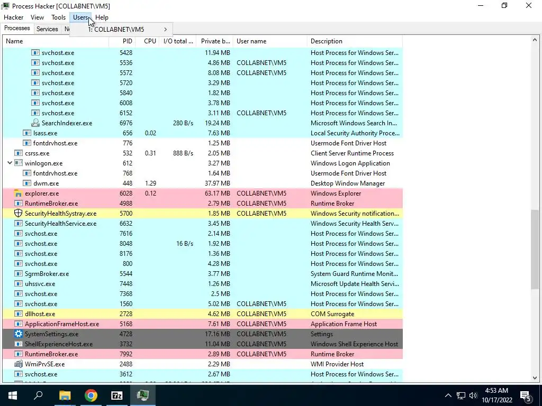Click the volume speaker tray icon

[x=473, y=395]
